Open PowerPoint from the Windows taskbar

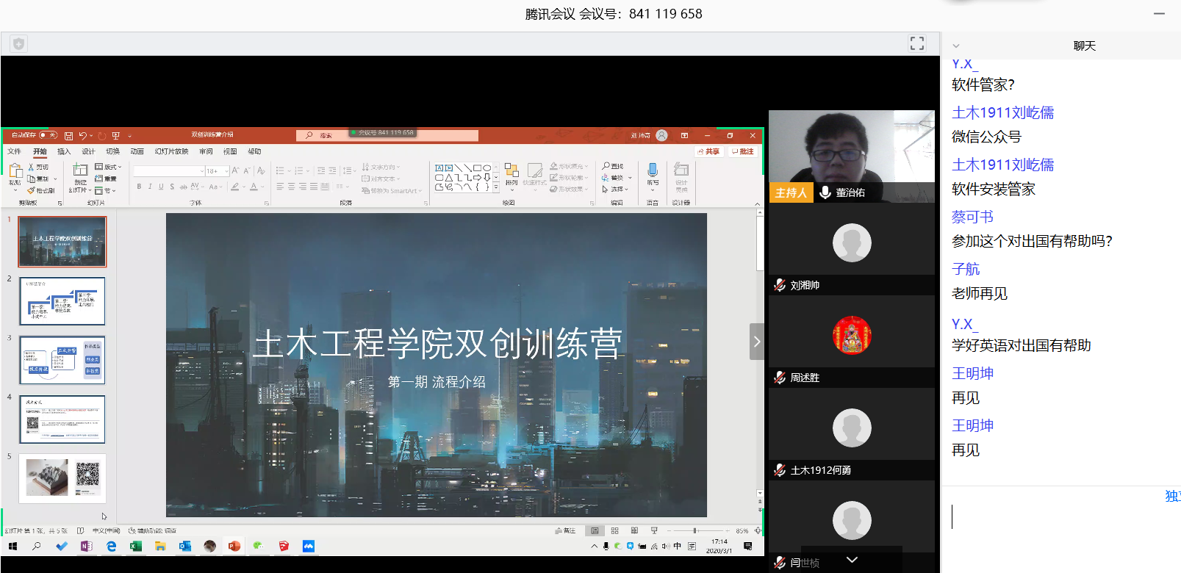click(234, 547)
